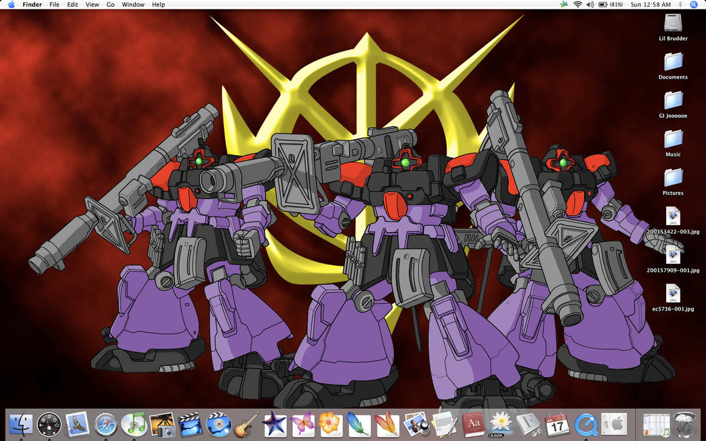Open the Trash from the Dock
This screenshot has height=441, width=706.
tap(684, 426)
